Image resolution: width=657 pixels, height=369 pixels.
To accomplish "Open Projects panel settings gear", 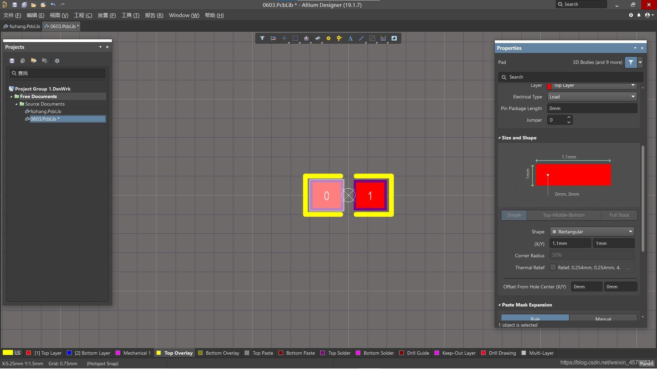I will [57, 61].
